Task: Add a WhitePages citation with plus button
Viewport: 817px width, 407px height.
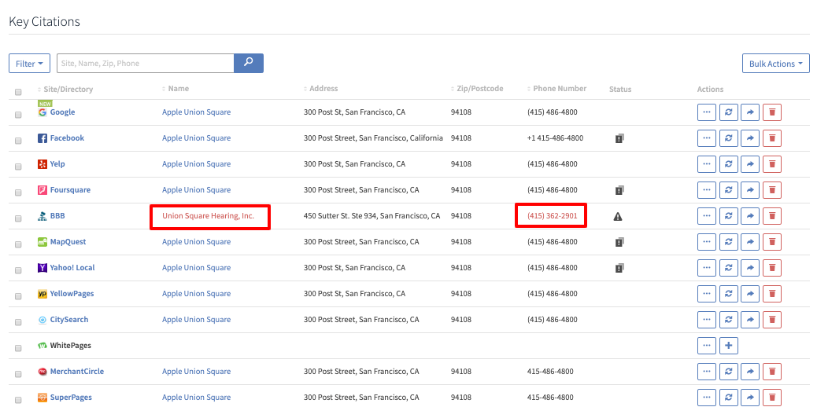Action: point(728,345)
